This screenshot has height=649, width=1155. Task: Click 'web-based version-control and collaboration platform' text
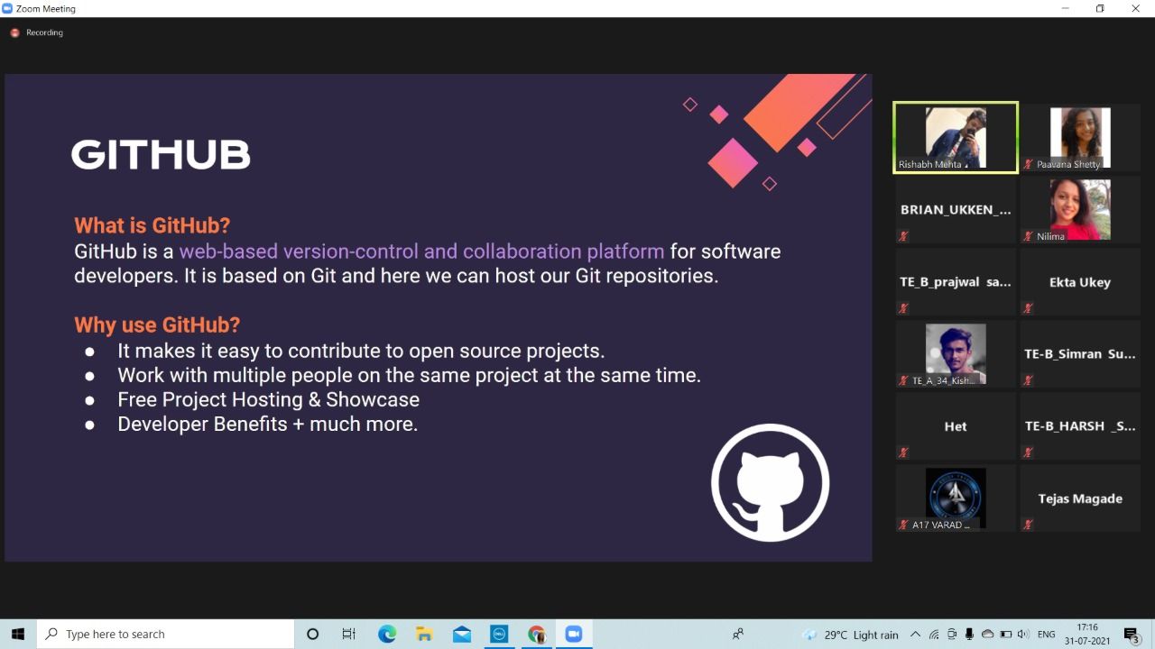click(421, 251)
